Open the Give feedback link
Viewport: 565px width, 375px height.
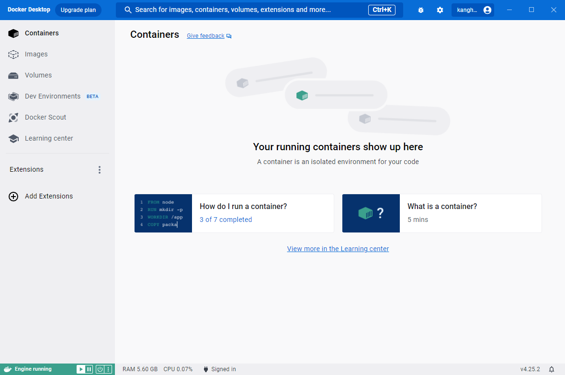205,35
